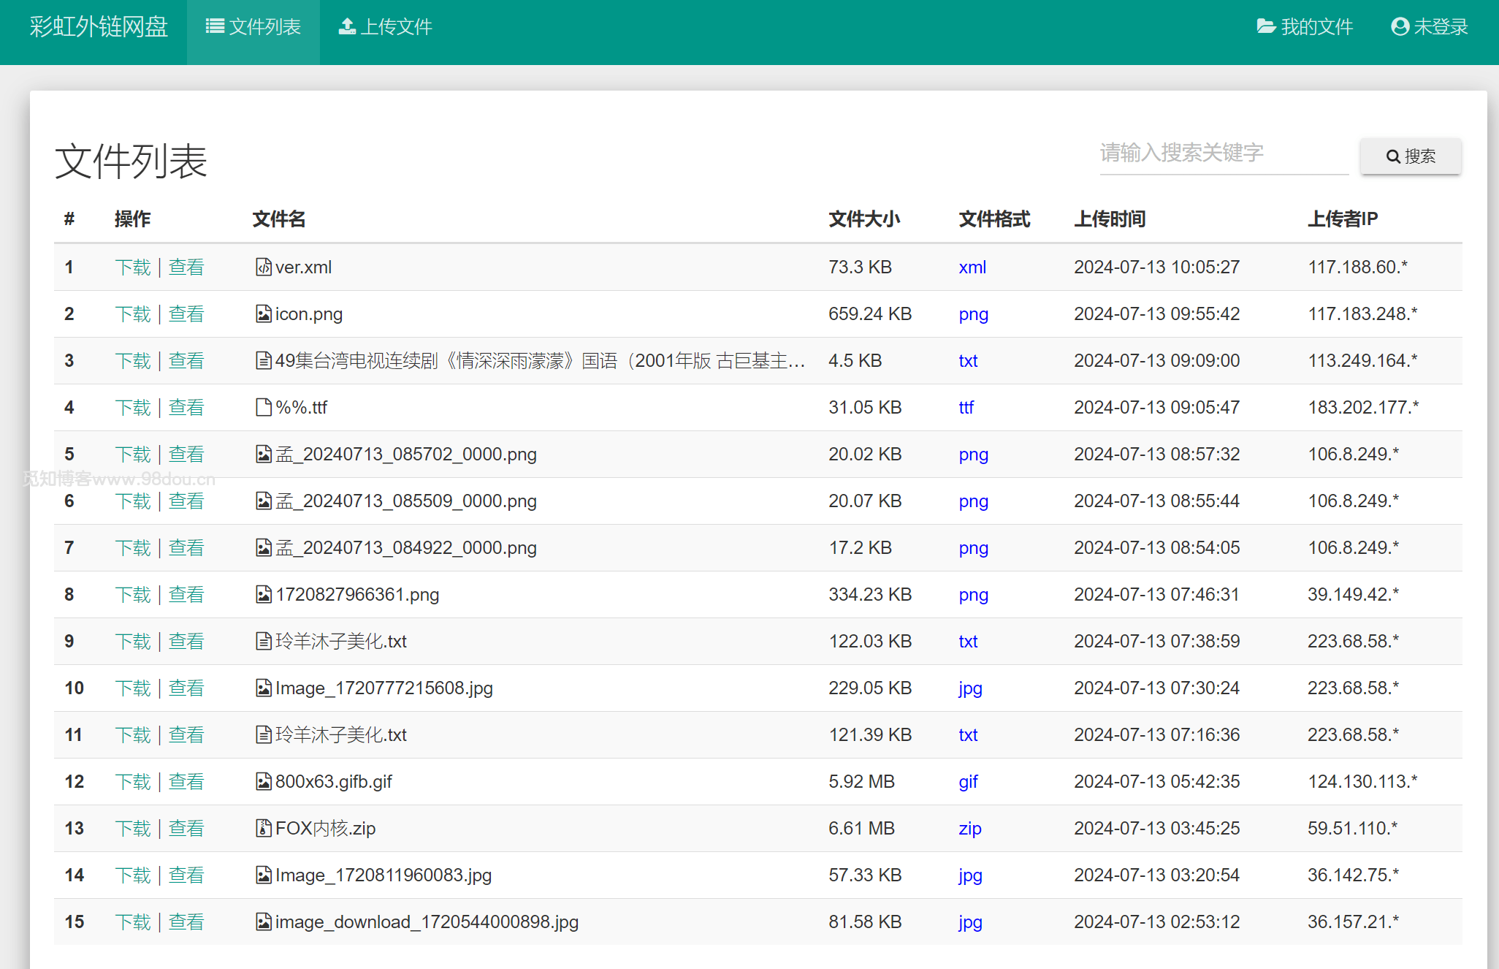Download ver.xml via 下载 link
This screenshot has width=1499, height=969.
click(133, 267)
